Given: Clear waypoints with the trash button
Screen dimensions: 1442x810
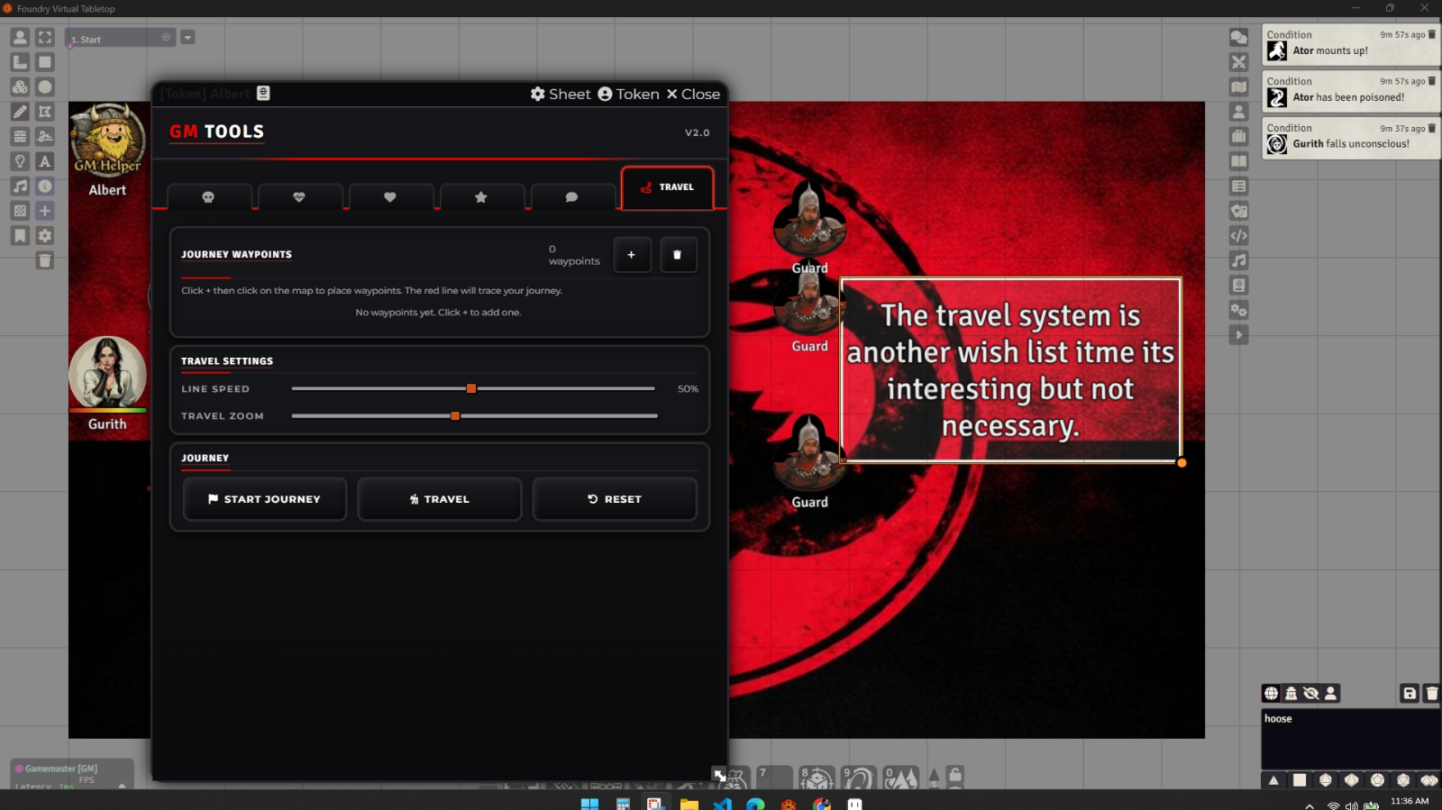Looking at the screenshot, I should coord(678,255).
